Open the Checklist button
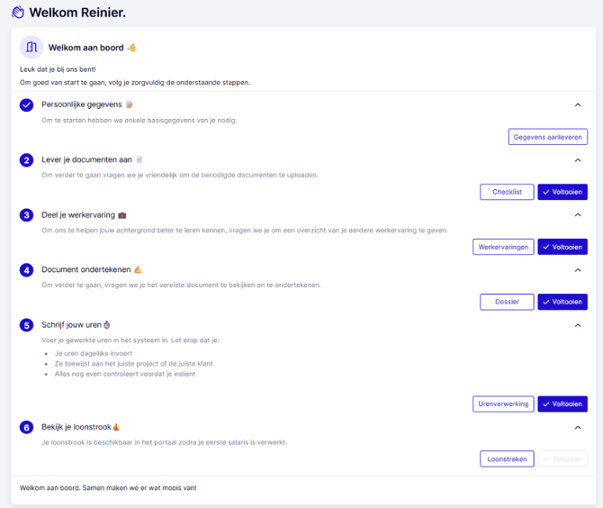Screen dimensions: 603x508 coord(507,192)
